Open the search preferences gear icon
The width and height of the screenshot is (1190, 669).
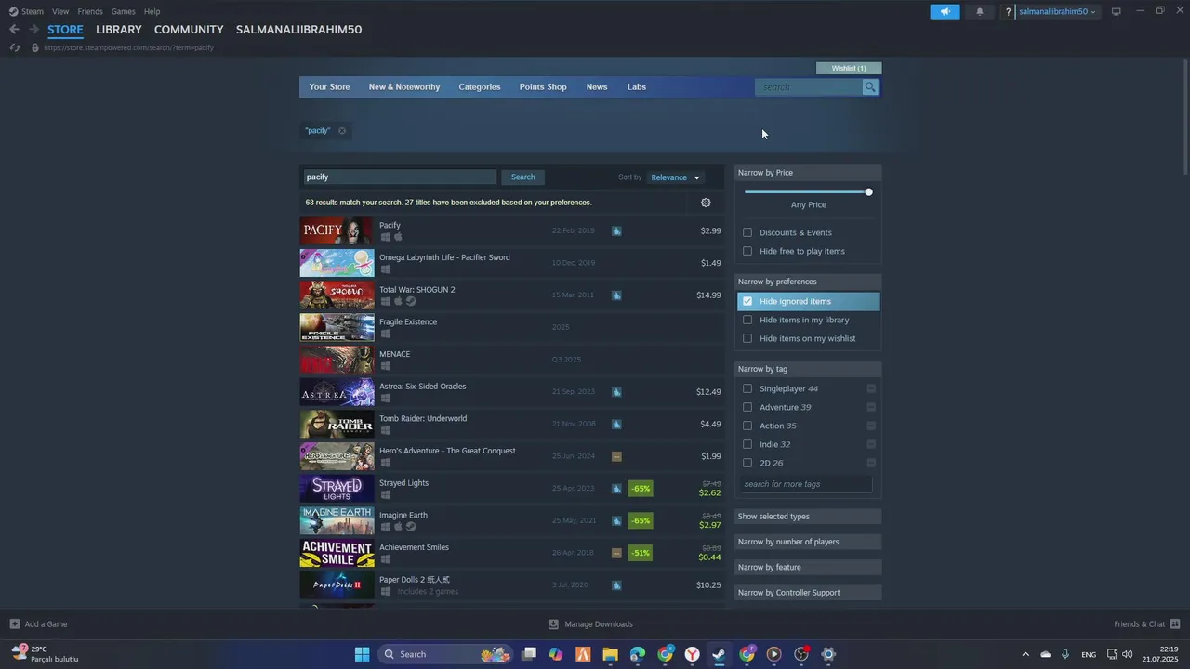[706, 203]
